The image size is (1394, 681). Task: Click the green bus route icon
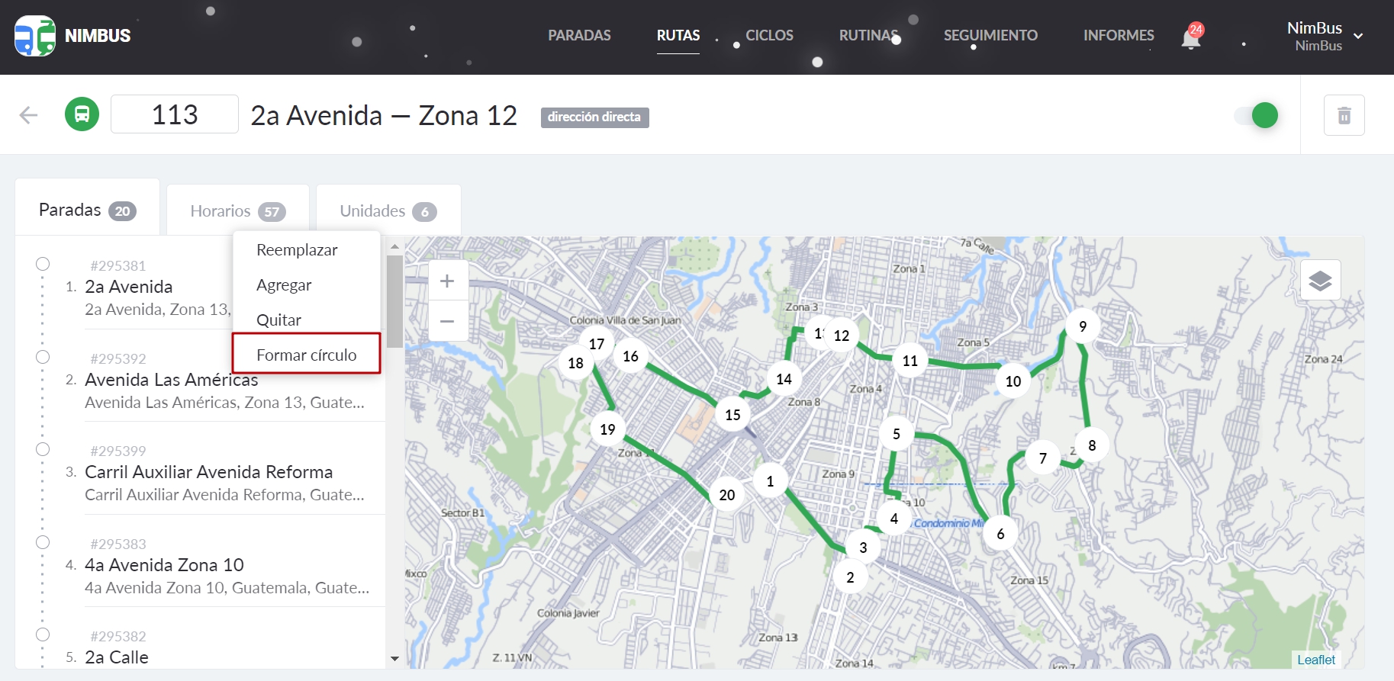(x=82, y=115)
